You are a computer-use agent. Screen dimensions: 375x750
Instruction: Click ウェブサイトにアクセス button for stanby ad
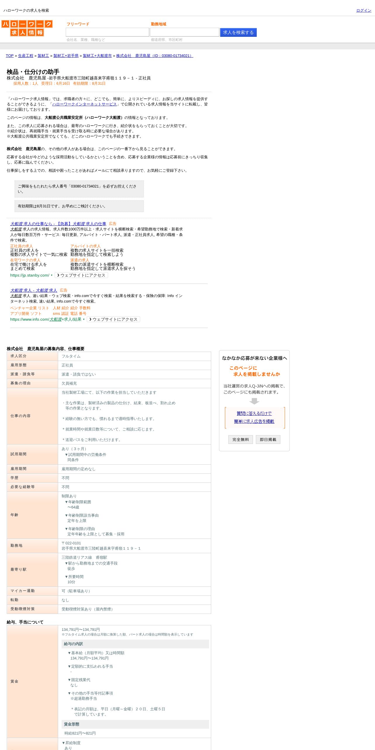(81, 275)
